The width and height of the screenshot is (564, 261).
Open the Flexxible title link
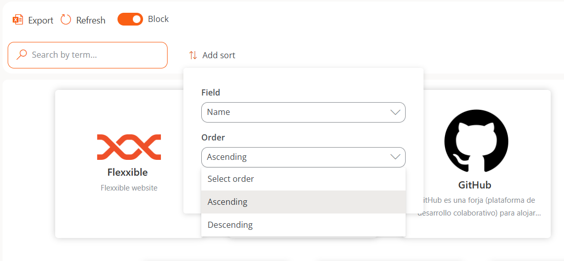tap(127, 172)
